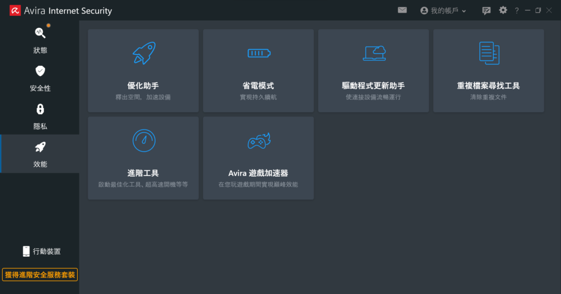This screenshot has height=294, width=561.
Task: Click the 獲得進階安全服務套裝 upgrade button
Action: click(x=39, y=275)
